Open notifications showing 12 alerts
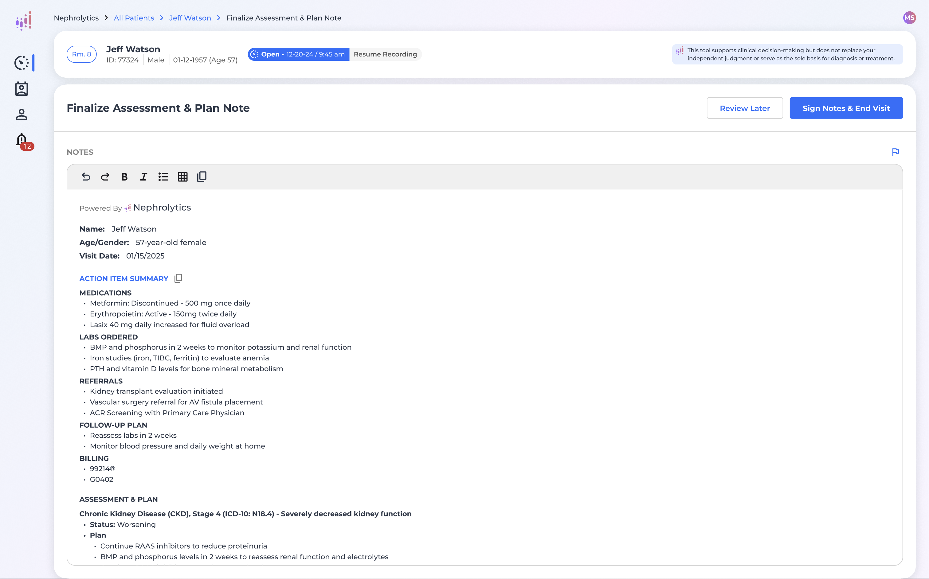The width and height of the screenshot is (929, 579). pyautogui.click(x=22, y=140)
